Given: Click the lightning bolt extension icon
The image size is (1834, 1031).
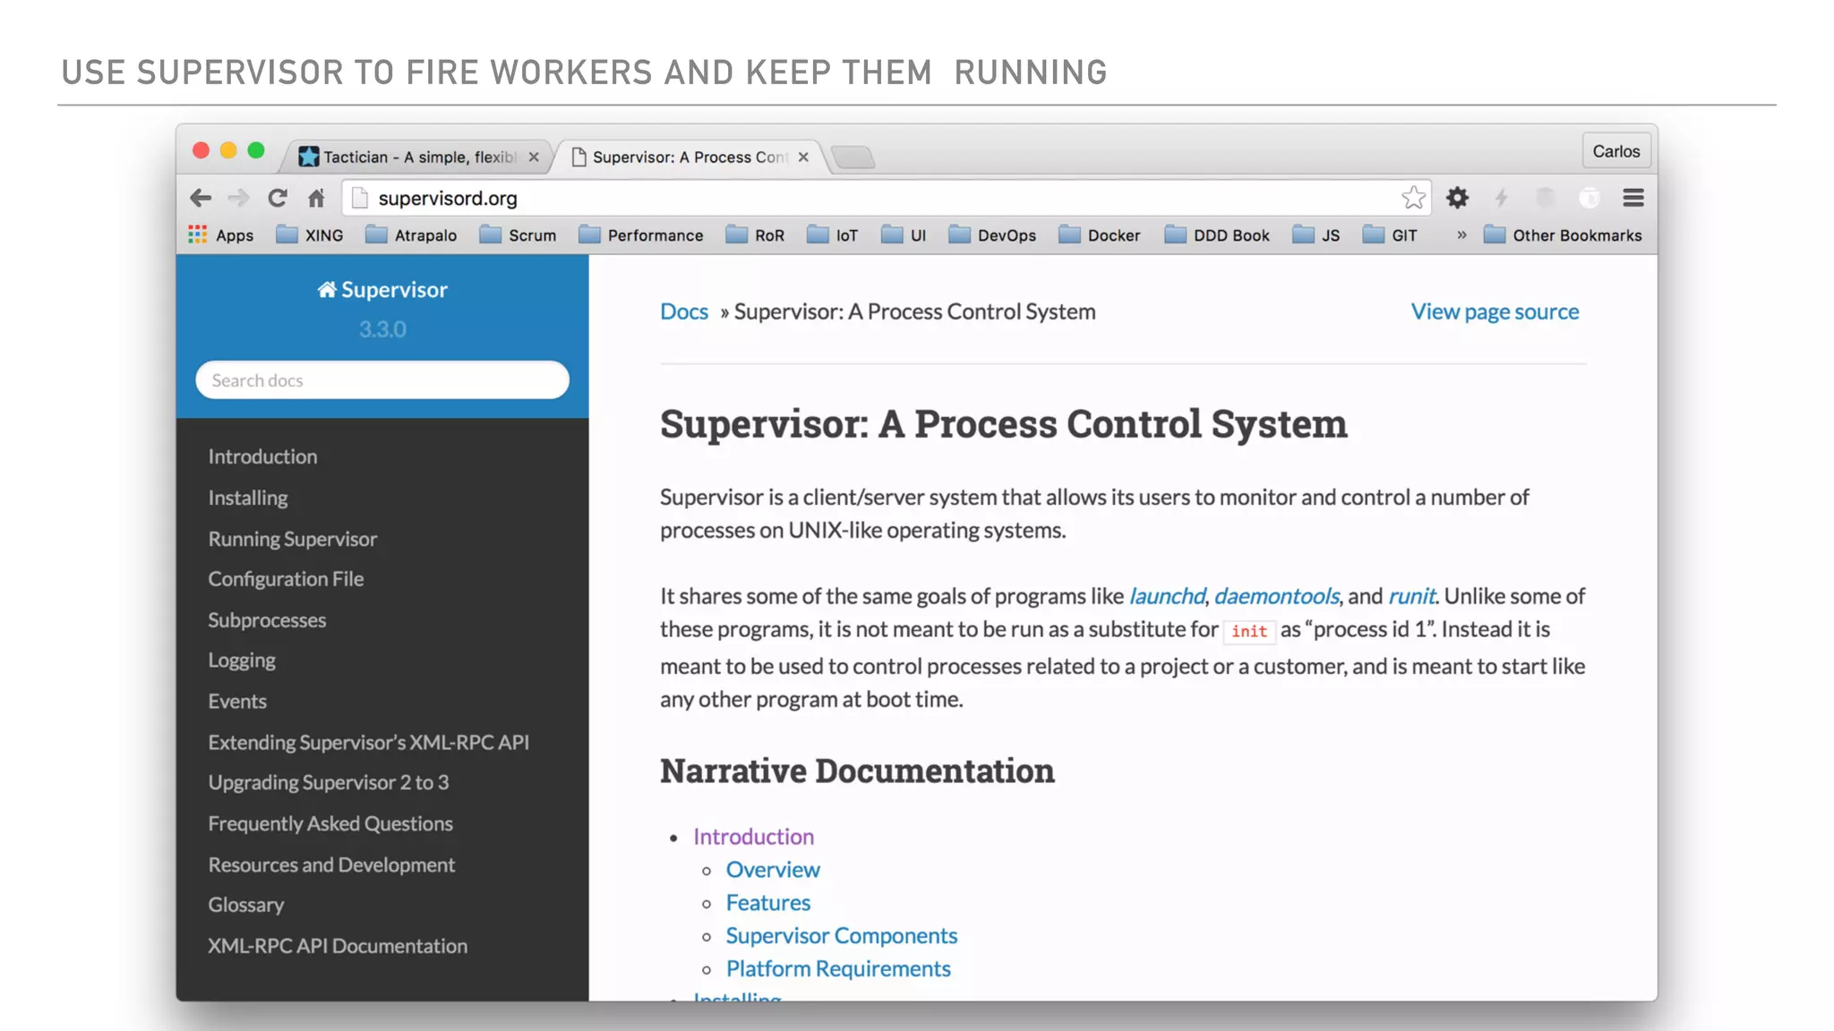Looking at the screenshot, I should click(1502, 198).
